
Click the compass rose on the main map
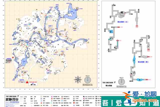tap(78, 80)
